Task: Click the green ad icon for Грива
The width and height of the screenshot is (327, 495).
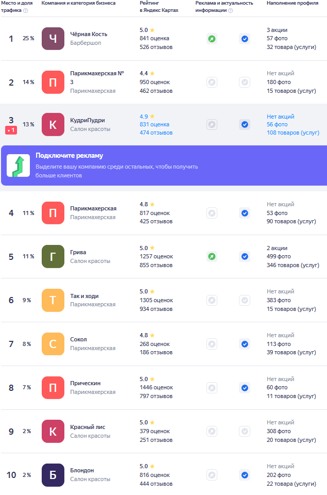Action: 212,257
